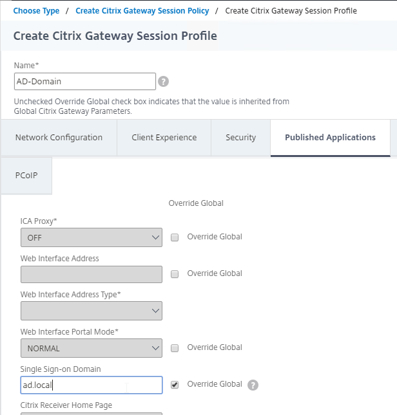
Task: Click the Name input field
Action: [x=85, y=82]
